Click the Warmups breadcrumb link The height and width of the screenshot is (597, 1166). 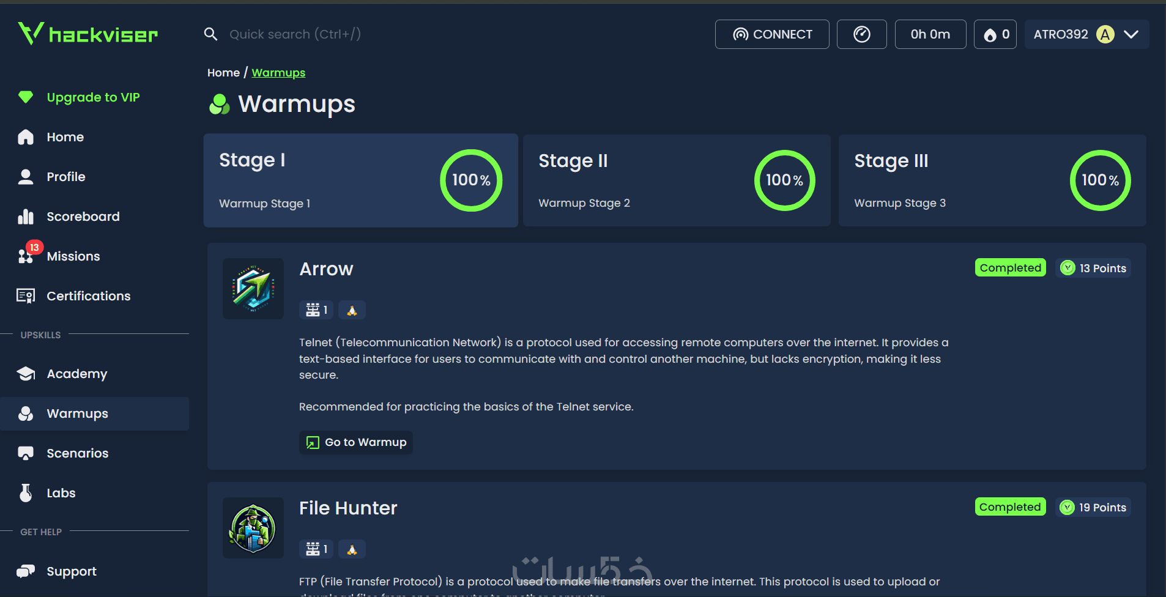click(278, 73)
